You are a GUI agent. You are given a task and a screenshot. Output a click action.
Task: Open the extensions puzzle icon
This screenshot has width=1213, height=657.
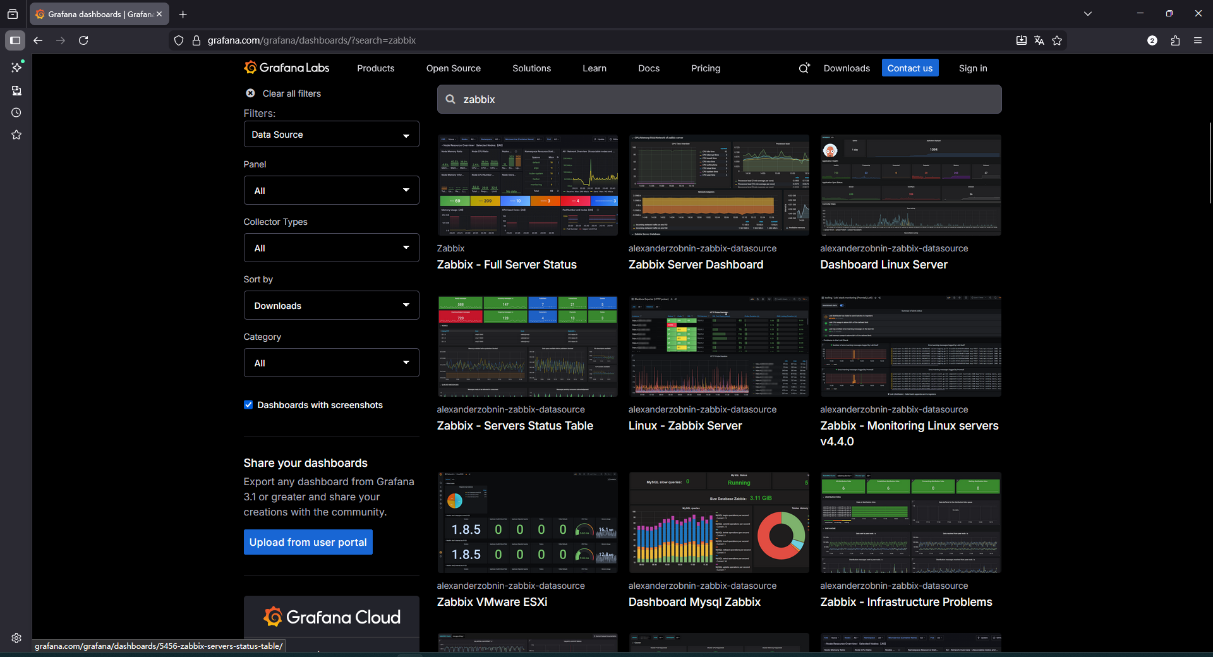(1175, 40)
